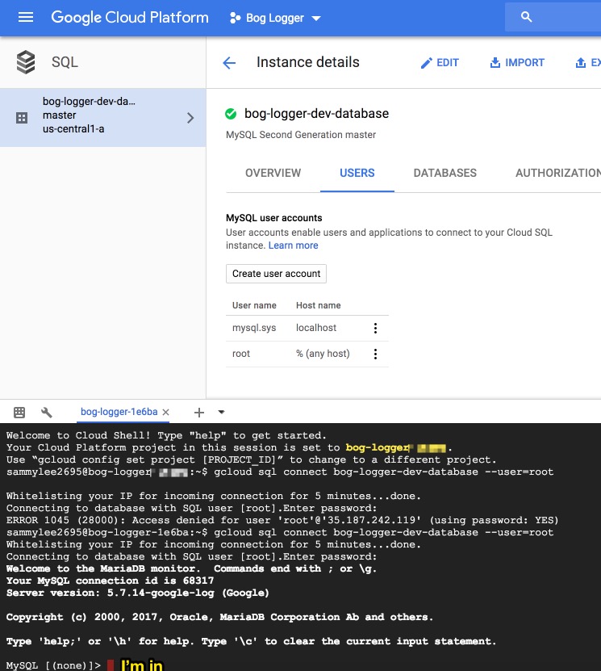Switch to the USERS tab
This screenshot has height=671, width=601.
357,173
